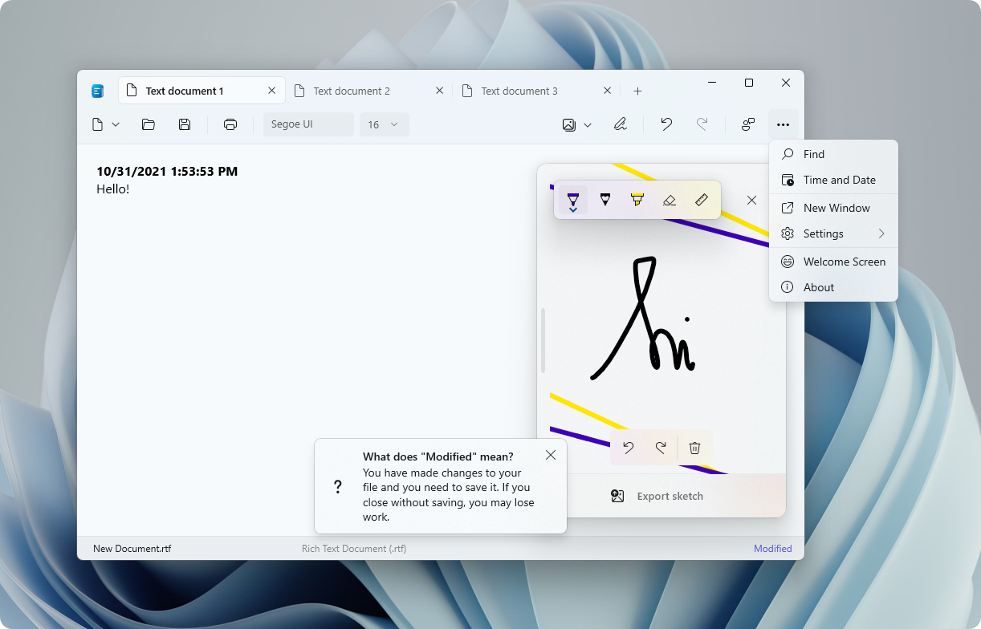Select the black pen tool
This screenshot has width=981, height=629.
(x=605, y=200)
